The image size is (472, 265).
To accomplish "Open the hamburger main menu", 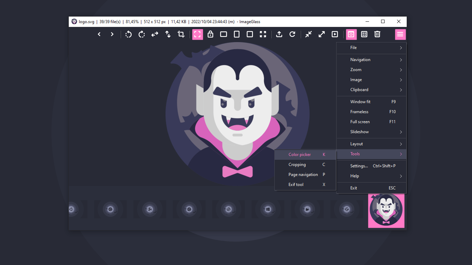I will [x=400, y=34].
